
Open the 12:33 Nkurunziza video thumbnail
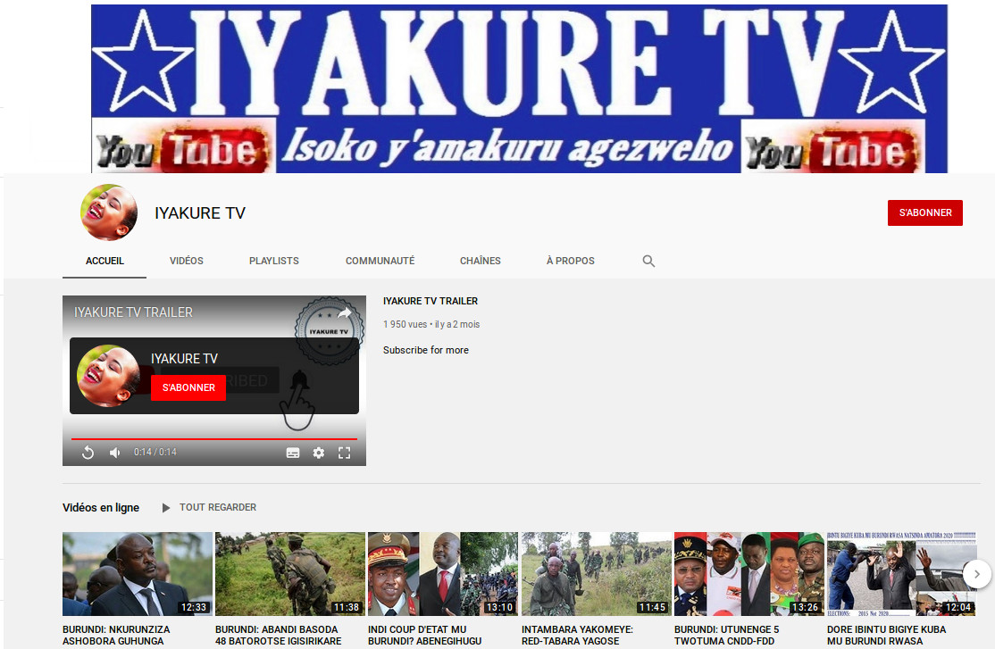(x=138, y=574)
